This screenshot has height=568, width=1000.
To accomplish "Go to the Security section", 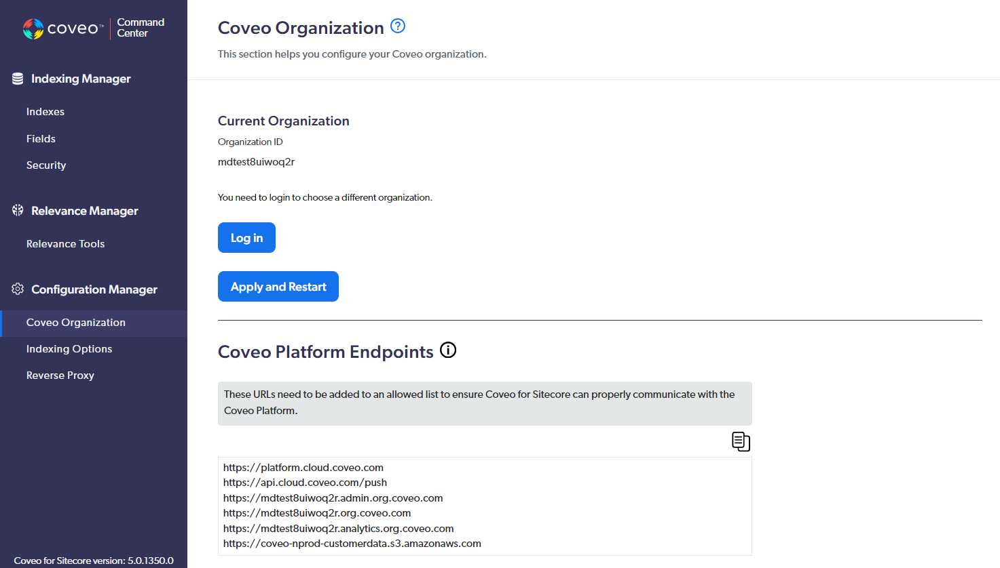I will tap(46, 165).
